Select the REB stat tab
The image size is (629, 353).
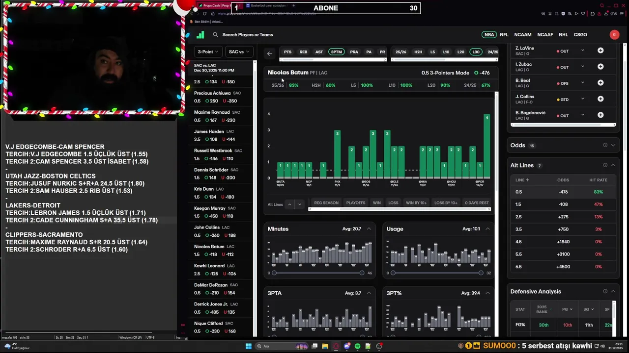(x=303, y=52)
